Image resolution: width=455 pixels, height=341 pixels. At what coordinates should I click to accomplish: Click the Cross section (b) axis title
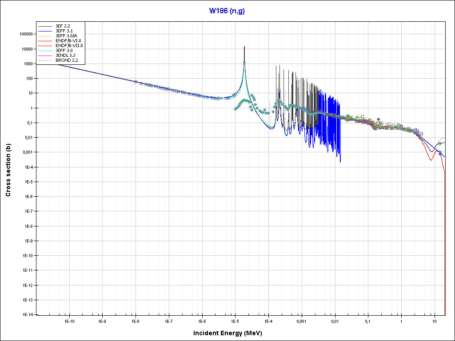pos(8,170)
